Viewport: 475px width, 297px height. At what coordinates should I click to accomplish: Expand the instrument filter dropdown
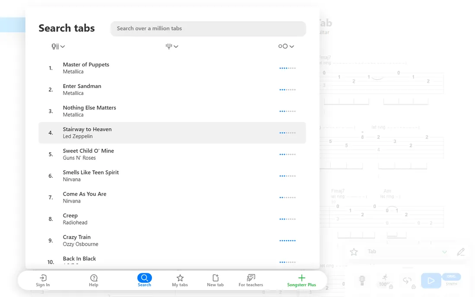click(58, 46)
